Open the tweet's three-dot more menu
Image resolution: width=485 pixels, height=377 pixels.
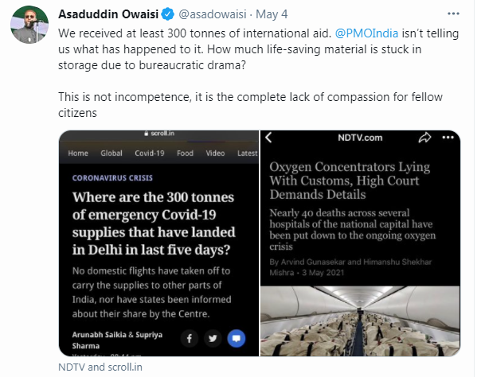tap(453, 14)
